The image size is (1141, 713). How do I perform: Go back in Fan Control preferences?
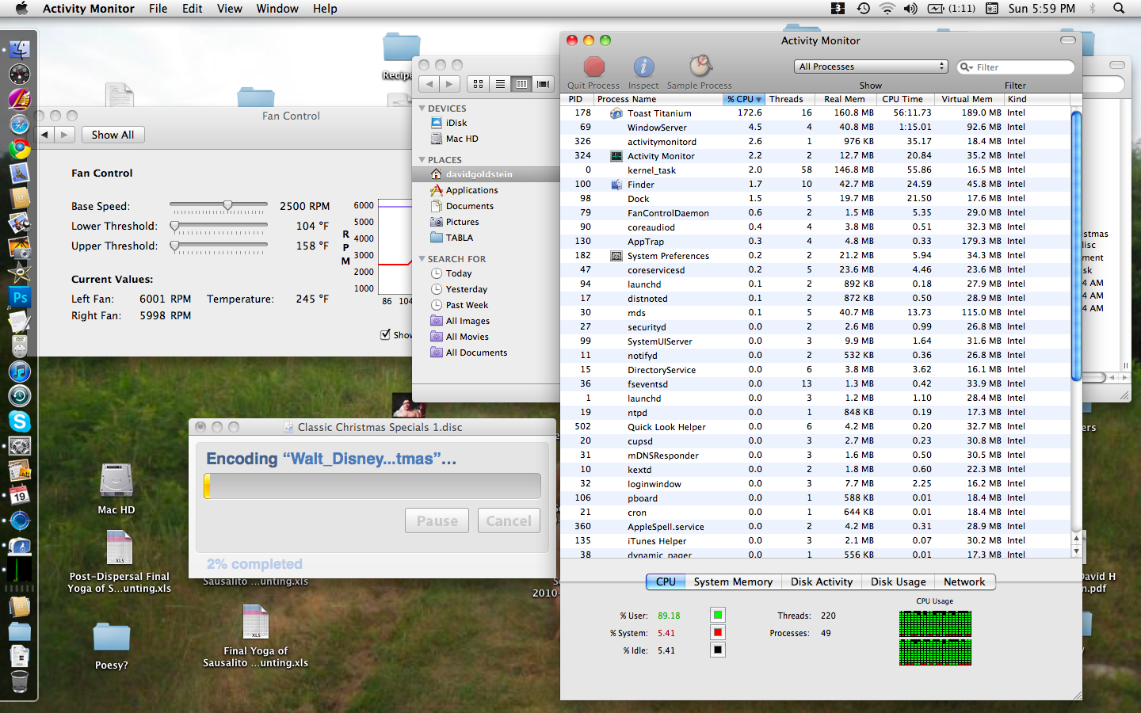point(45,135)
